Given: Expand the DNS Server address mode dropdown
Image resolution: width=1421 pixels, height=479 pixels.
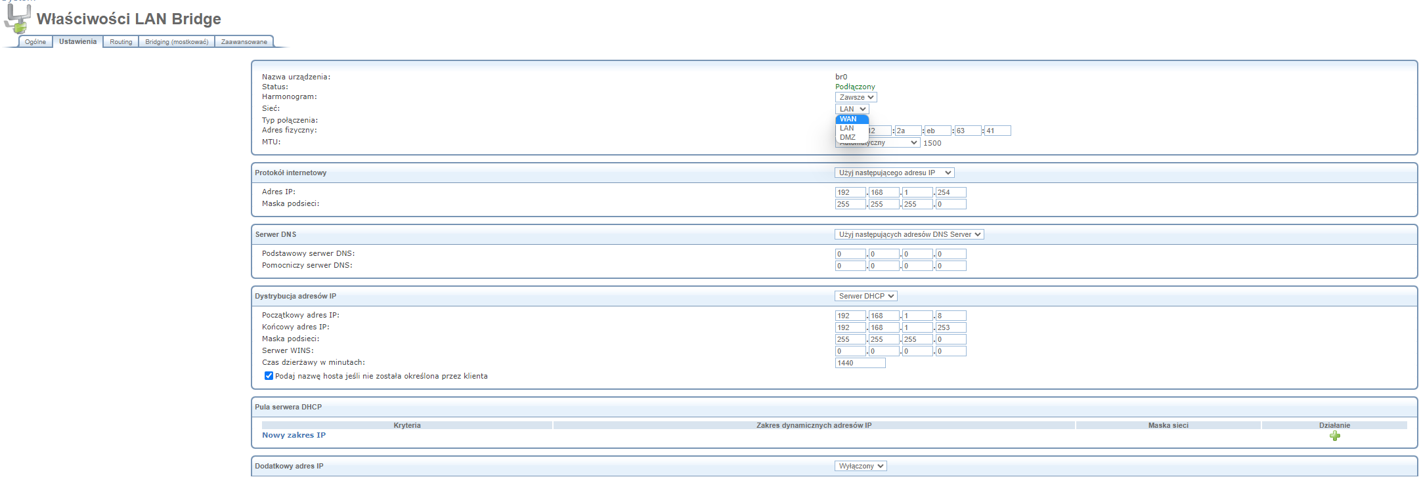Looking at the screenshot, I should pos(909,234).
